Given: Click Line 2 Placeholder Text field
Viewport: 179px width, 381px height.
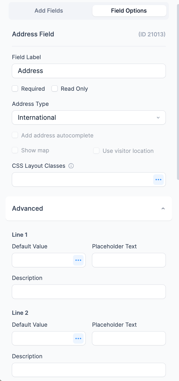Looking at the screenshot, I should pyautogui.click(x=129, y=339).
